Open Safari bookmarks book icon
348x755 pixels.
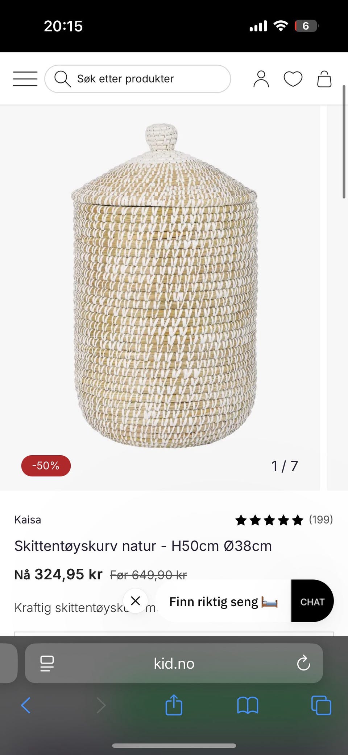(x=248, y=706)
